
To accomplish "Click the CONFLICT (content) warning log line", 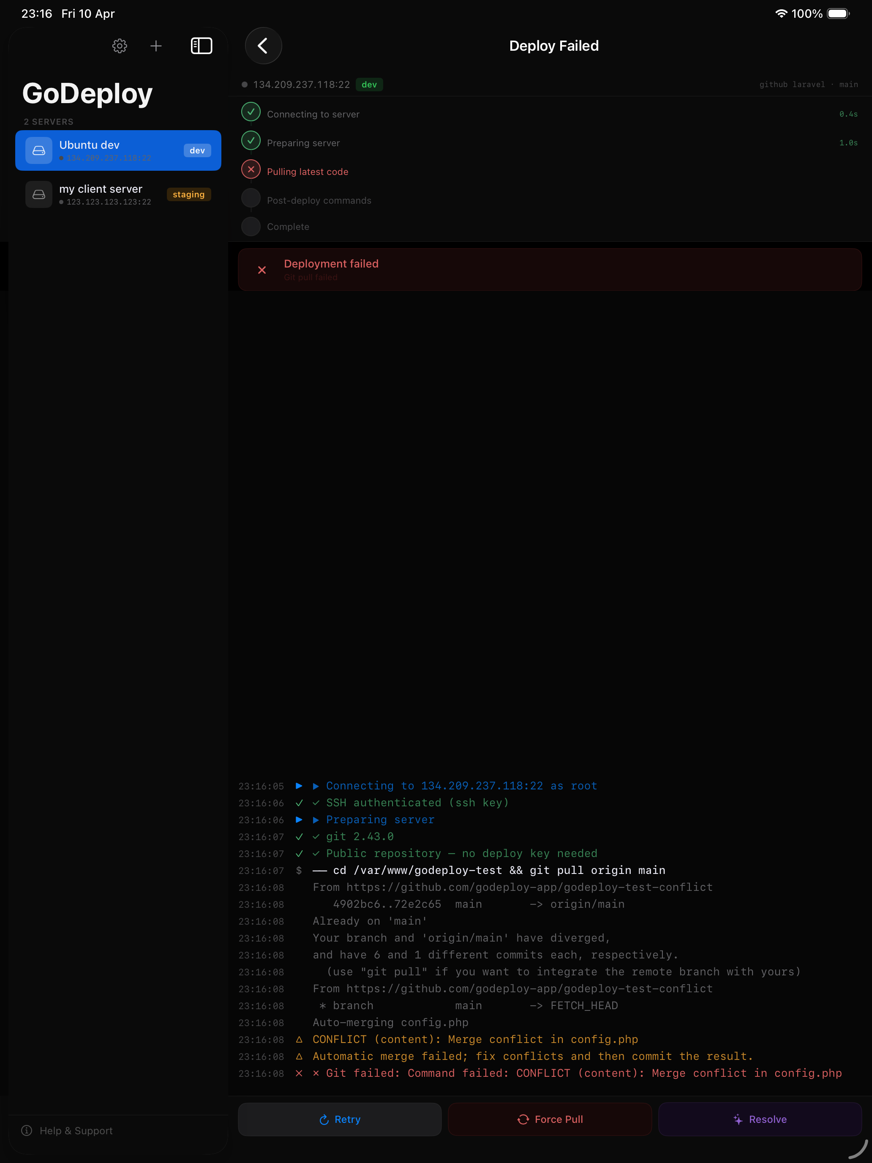I will 475,1040.
